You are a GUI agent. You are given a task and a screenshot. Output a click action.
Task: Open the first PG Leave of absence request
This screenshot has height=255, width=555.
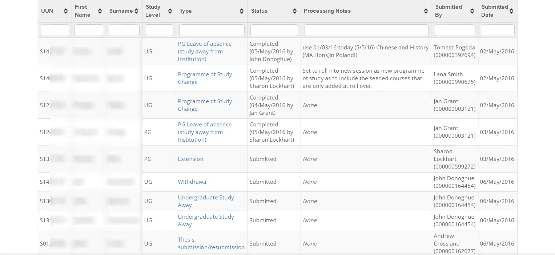[205, 51]
